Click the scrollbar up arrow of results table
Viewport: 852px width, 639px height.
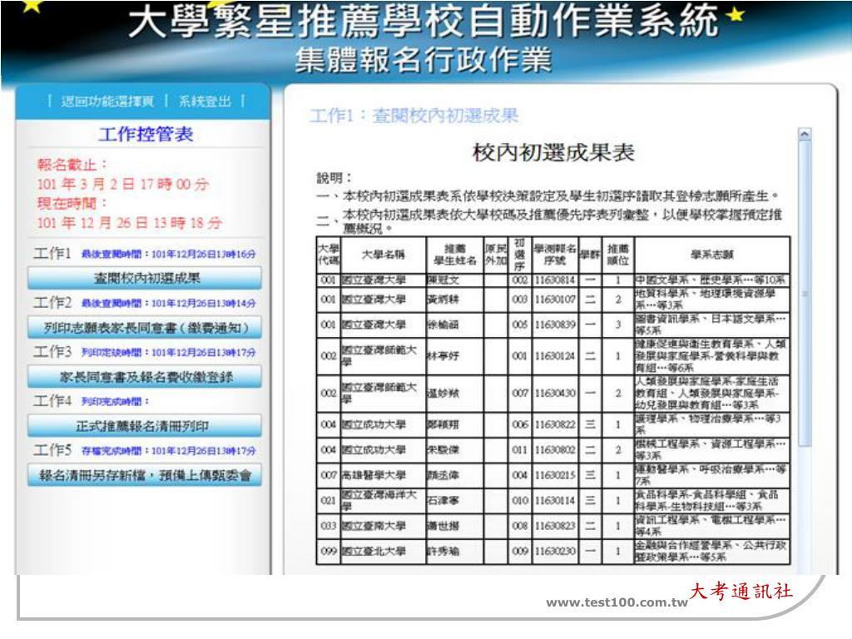coord(805,134)
